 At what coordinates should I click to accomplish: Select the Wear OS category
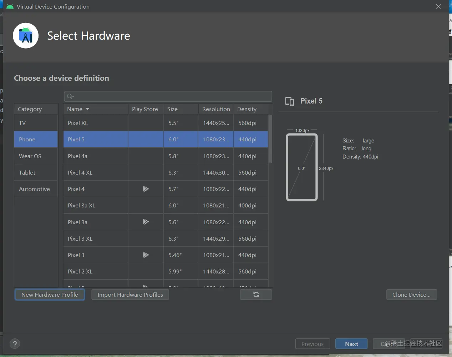coord(36,156)
